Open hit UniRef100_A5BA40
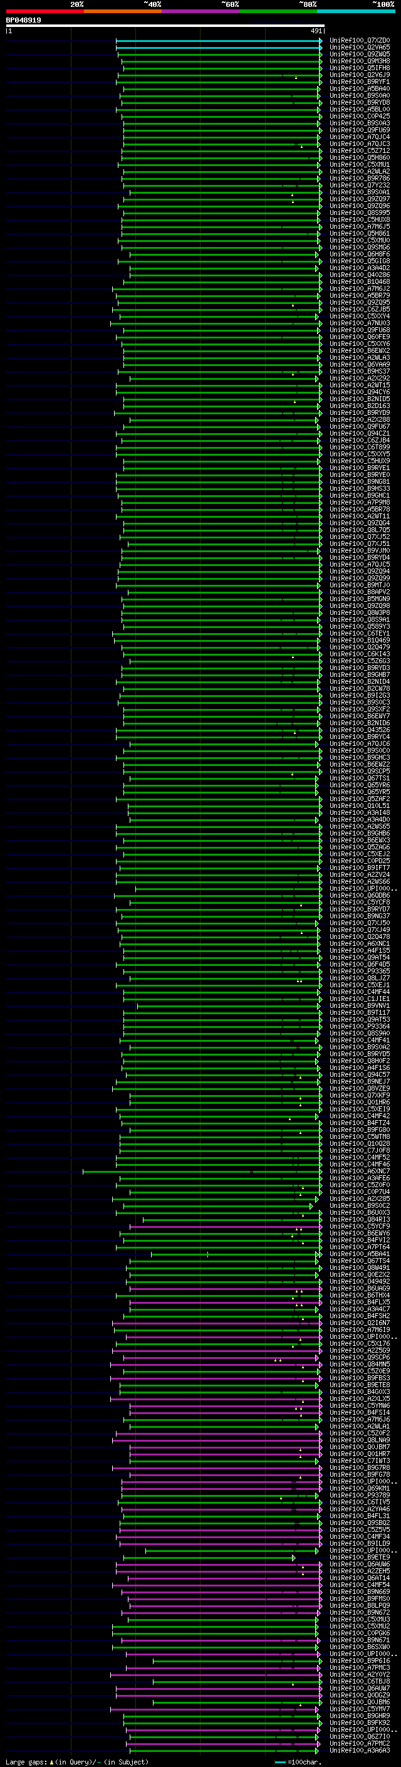Image resolution: width=401 pixels, height=1767 pixels. coord(360,88)
